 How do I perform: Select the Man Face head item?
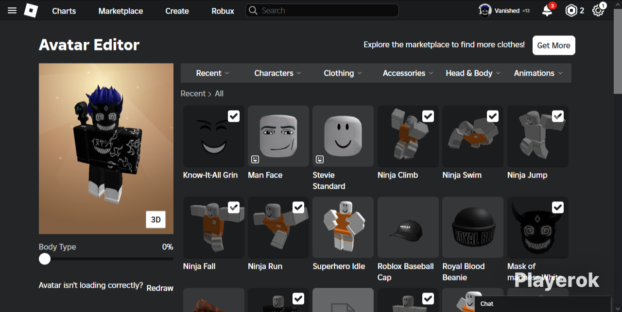(x=278, y=136)
